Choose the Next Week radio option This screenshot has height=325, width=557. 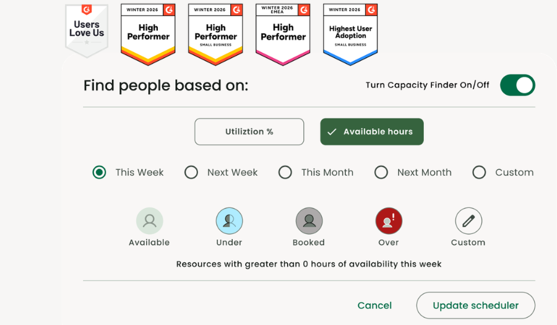pyautogui.click(x=191, y=173)
